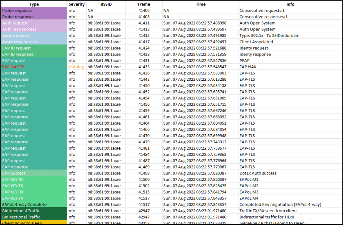Click the Severity column header
This screenshot has height=225, width=343.
click(76, 4)
